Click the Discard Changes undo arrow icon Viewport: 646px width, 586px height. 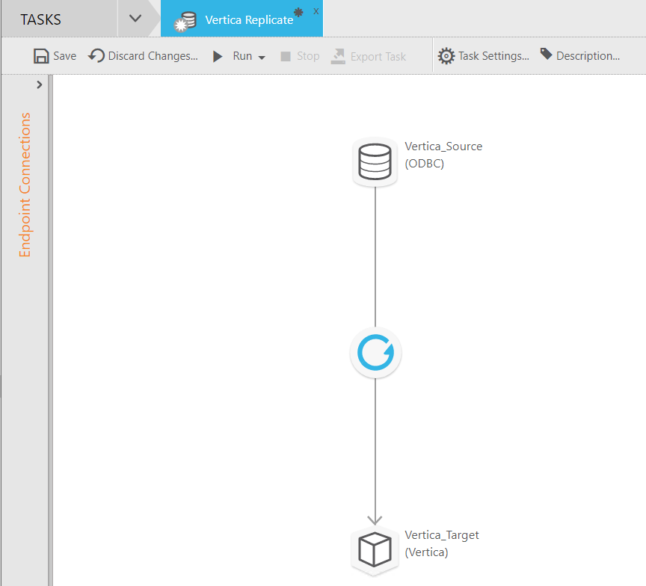click(95, 55)
